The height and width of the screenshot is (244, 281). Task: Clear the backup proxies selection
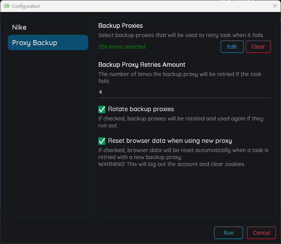pyautogui.click(x=258, y=47)
